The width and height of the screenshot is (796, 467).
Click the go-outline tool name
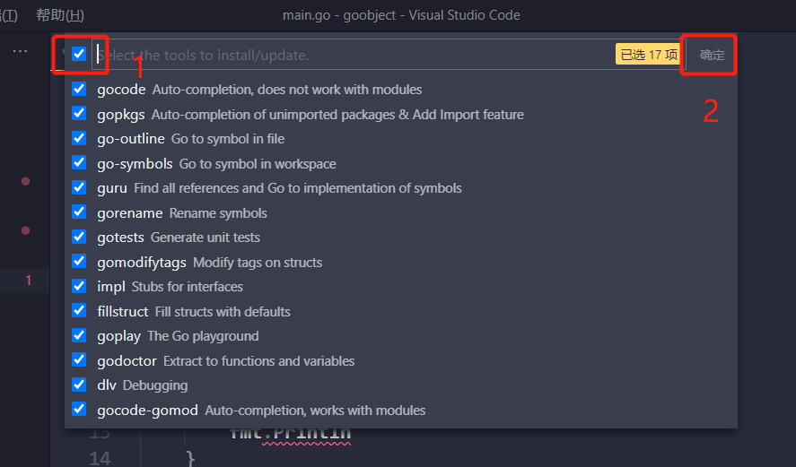pyautogui.click(x=131, y=139)
